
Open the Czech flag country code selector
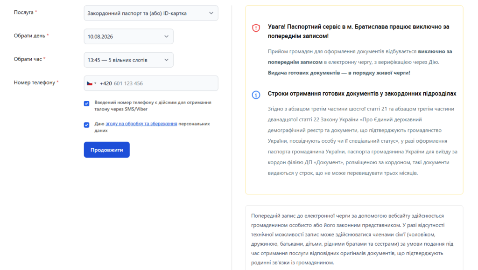click(x=91, y=83)
